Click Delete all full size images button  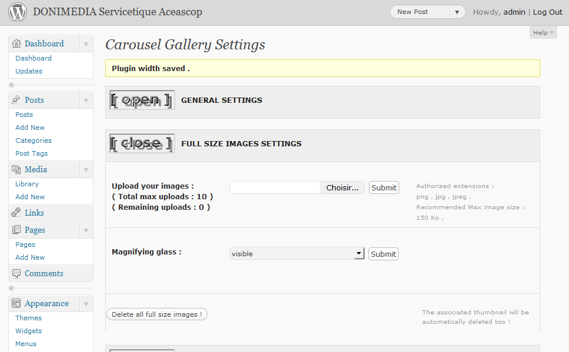(x=157, y=314)
